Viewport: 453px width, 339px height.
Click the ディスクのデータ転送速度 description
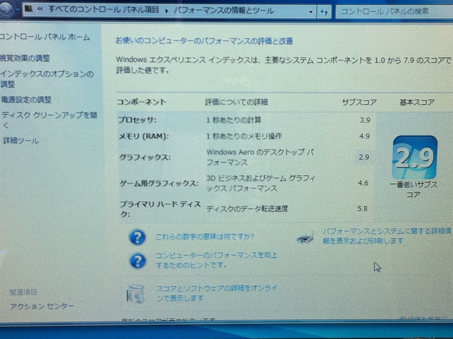tap(247, 208)
